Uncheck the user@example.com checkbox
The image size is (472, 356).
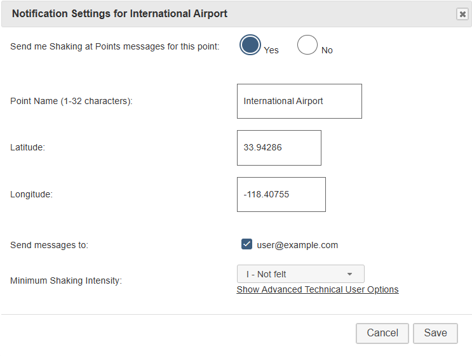coord(246,244)
